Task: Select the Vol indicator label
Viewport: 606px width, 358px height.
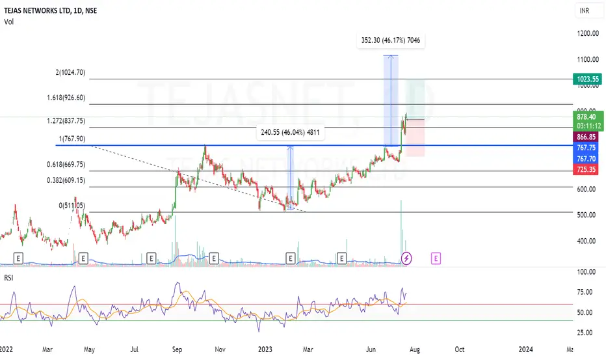Action: pos(9,21)
